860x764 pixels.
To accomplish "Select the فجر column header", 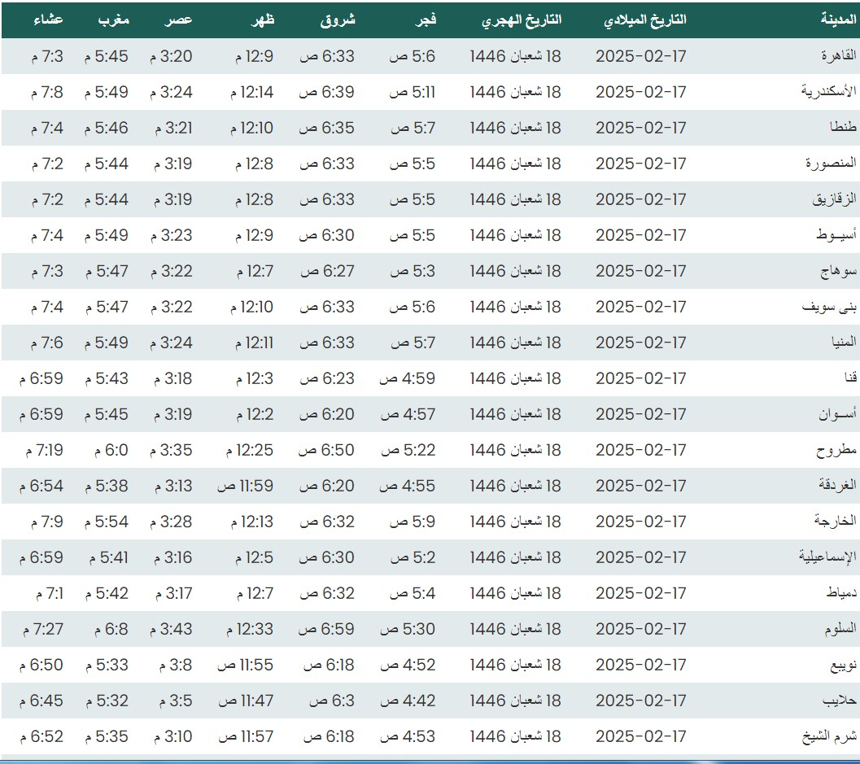I will pos(426,20).
